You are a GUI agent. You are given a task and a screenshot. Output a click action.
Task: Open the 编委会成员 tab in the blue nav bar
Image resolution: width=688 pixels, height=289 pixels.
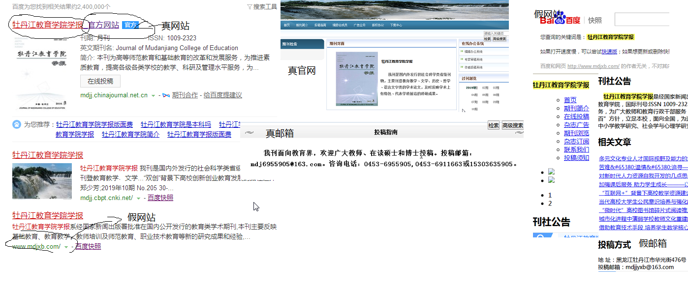340,25
